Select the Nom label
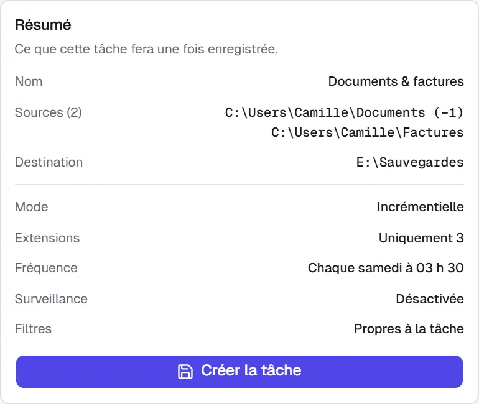 point(29,81)
